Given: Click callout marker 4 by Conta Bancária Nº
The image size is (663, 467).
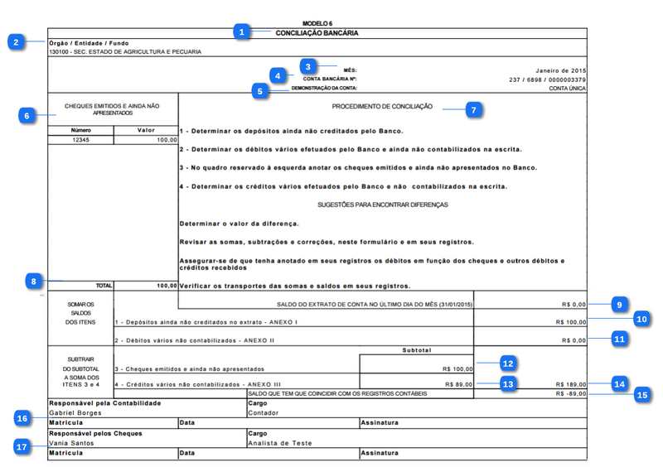Looking at the screenshot, I should 278,75.
